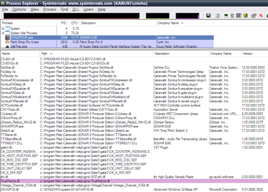Select CJLibrary.dll row

click(134, 114)
